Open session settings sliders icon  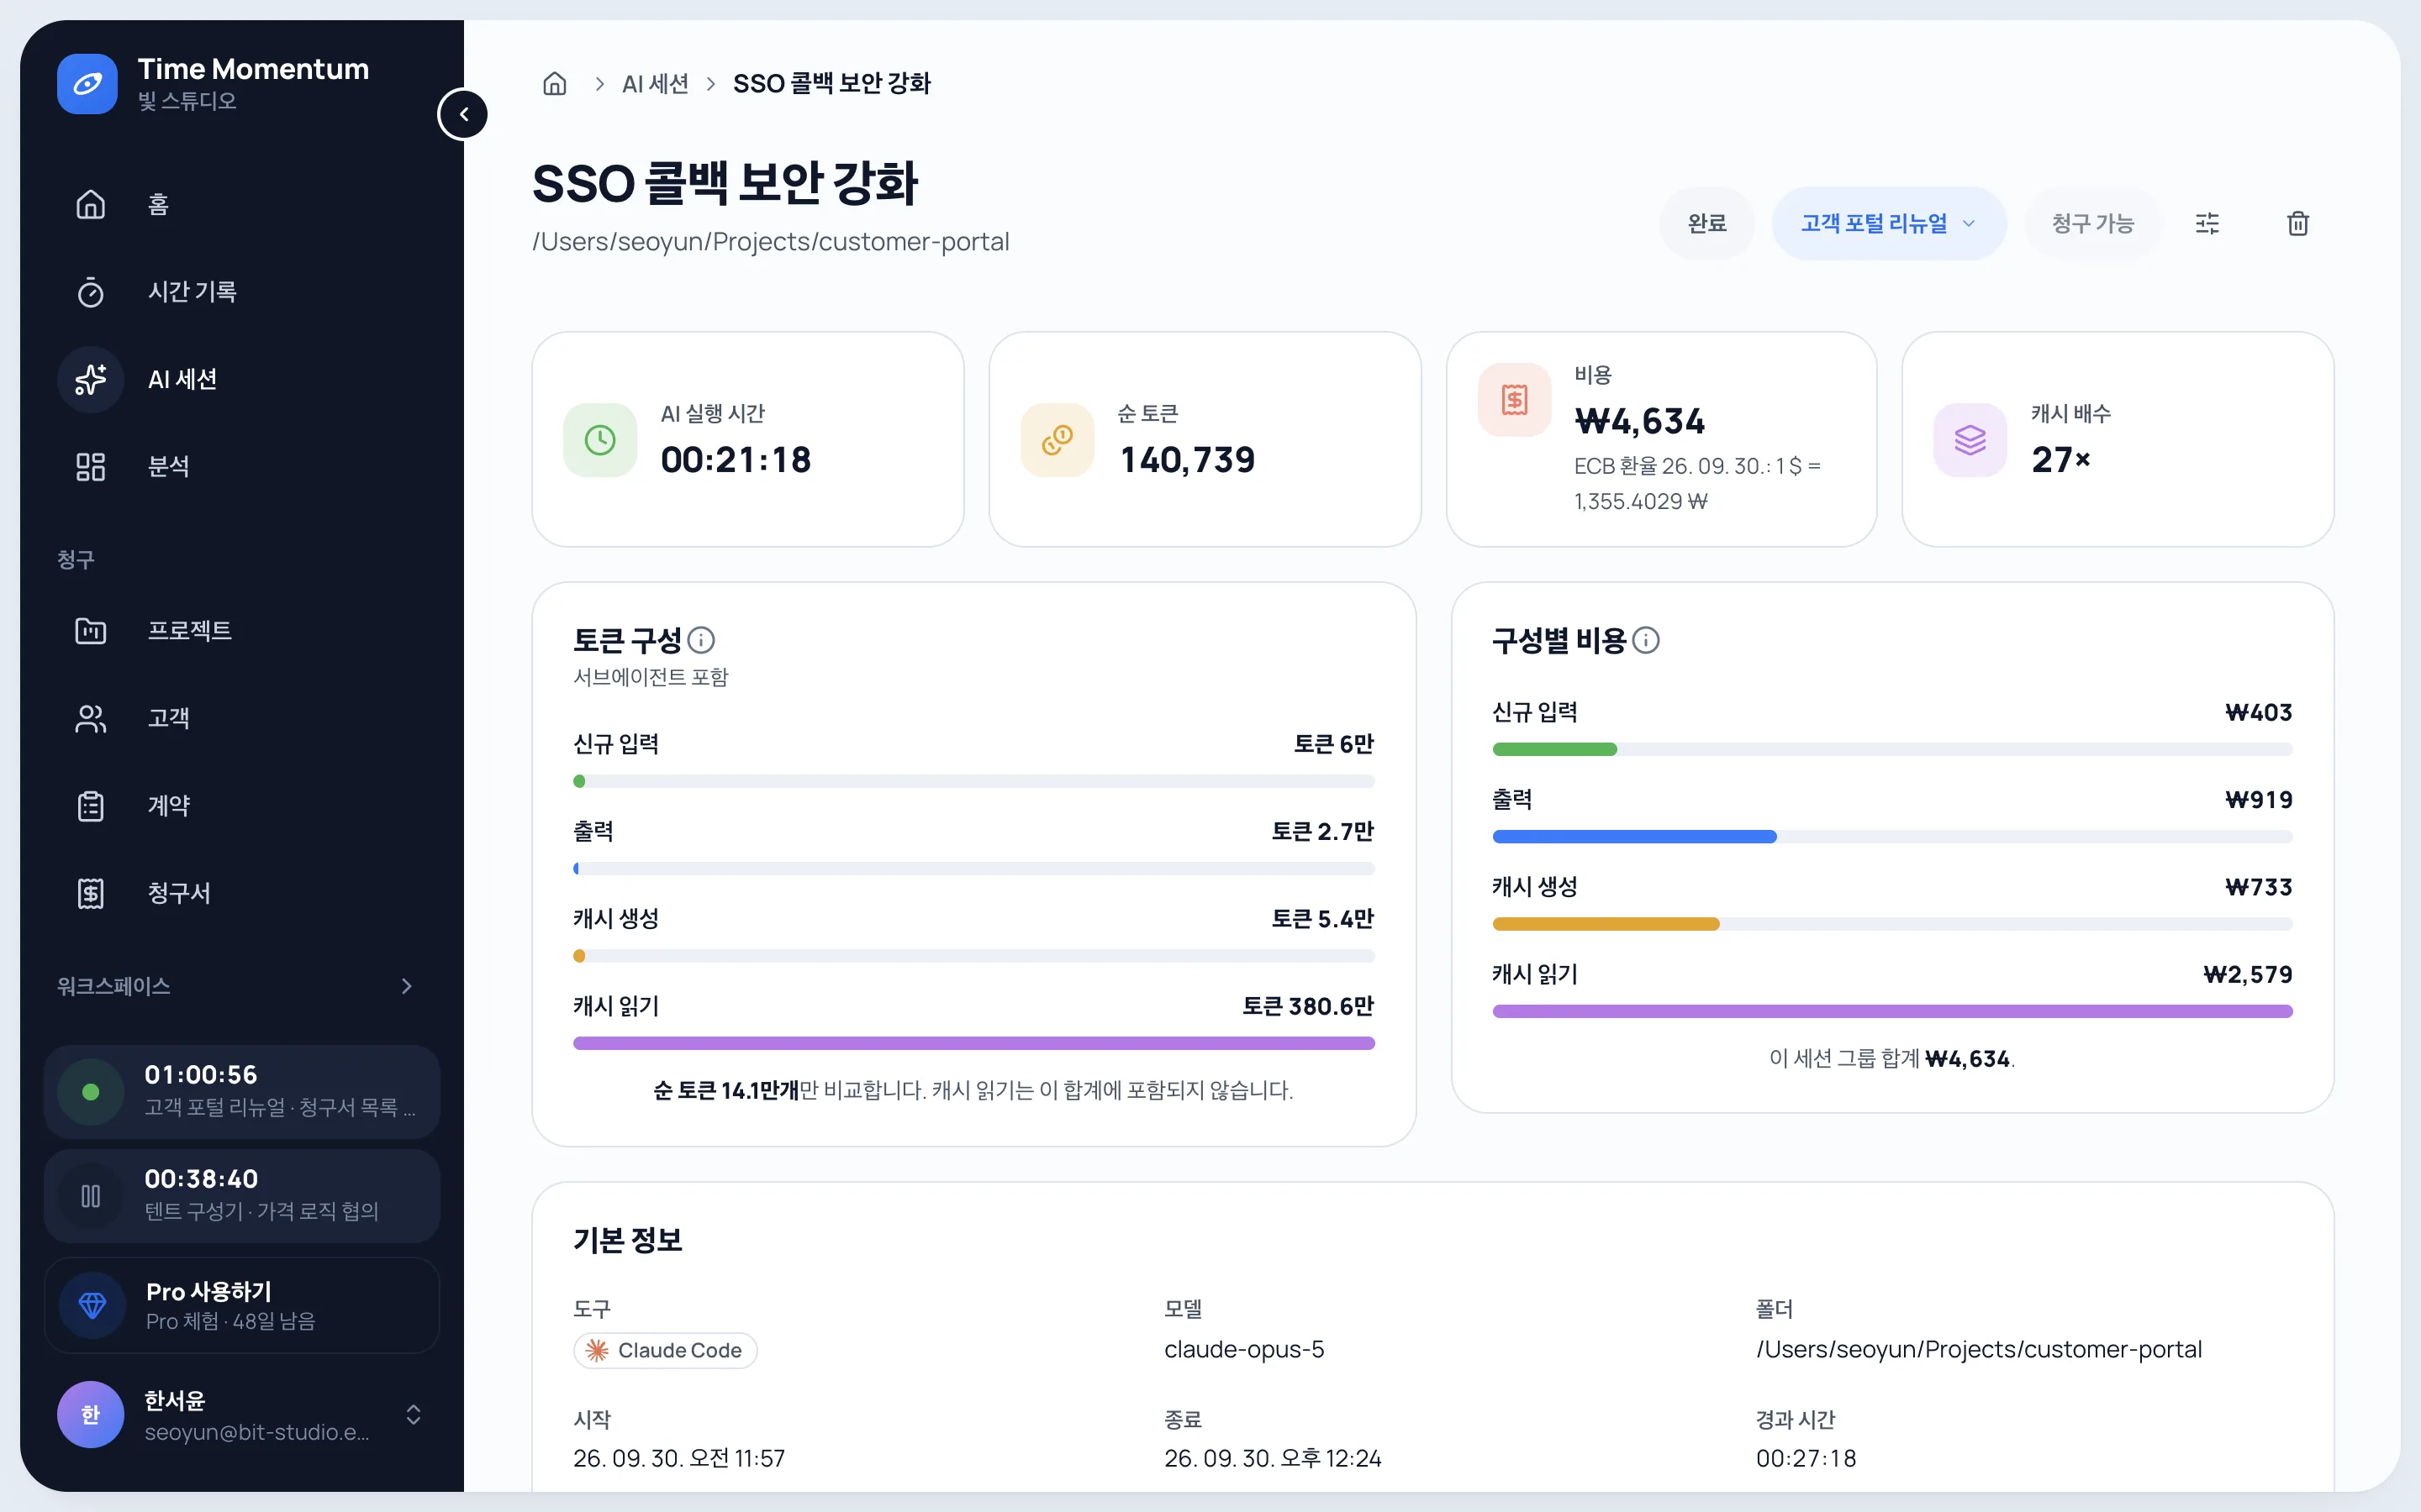click(2207, 223)
